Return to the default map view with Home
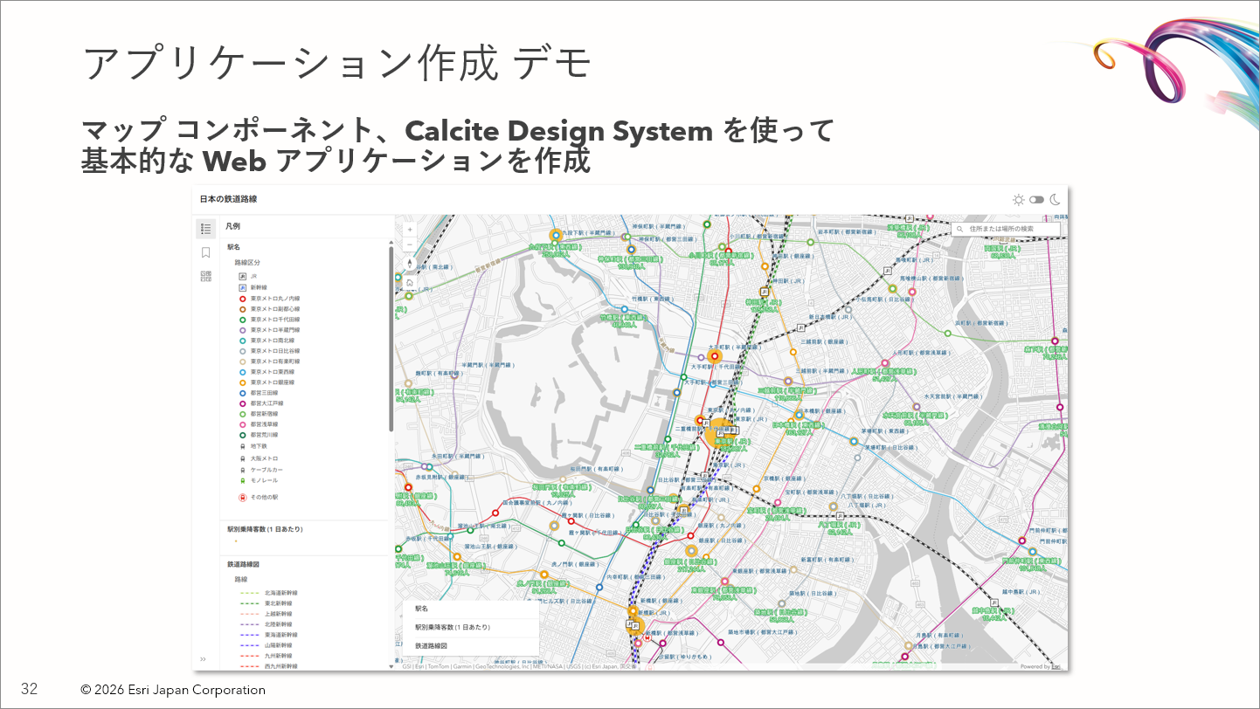Screen dimensions: 1260x709 (410, 282)
